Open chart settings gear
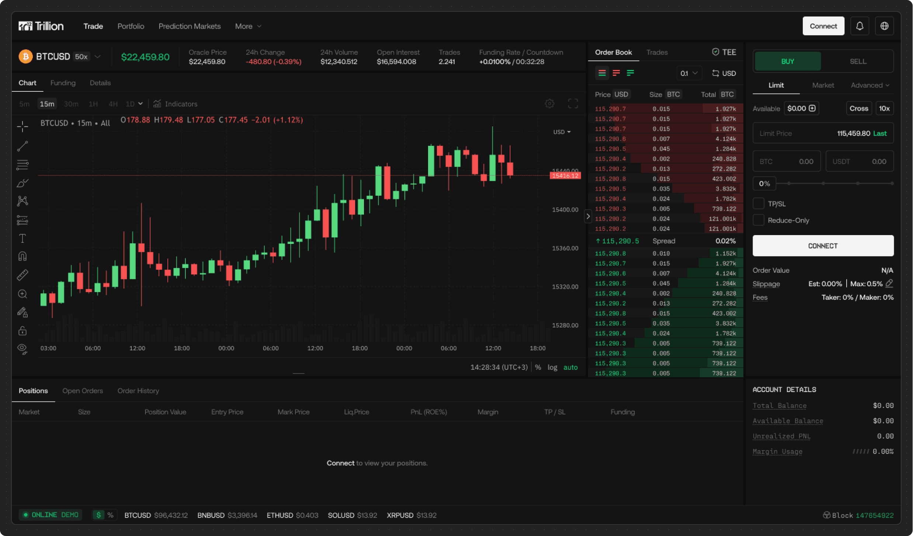 549,104
